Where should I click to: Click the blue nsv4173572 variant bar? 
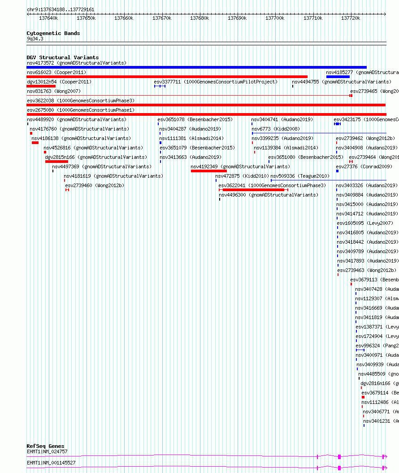click(x=196, y=67)
